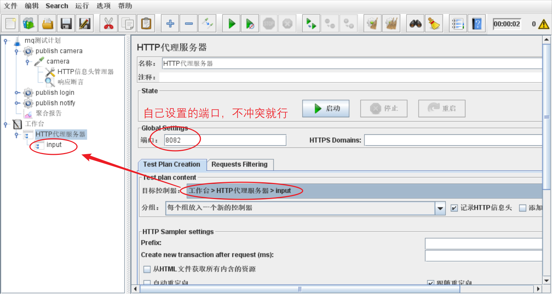This screenshot has width=552, height=294.
Task: Select the input node in tree
Action: [x=54, y=145]
